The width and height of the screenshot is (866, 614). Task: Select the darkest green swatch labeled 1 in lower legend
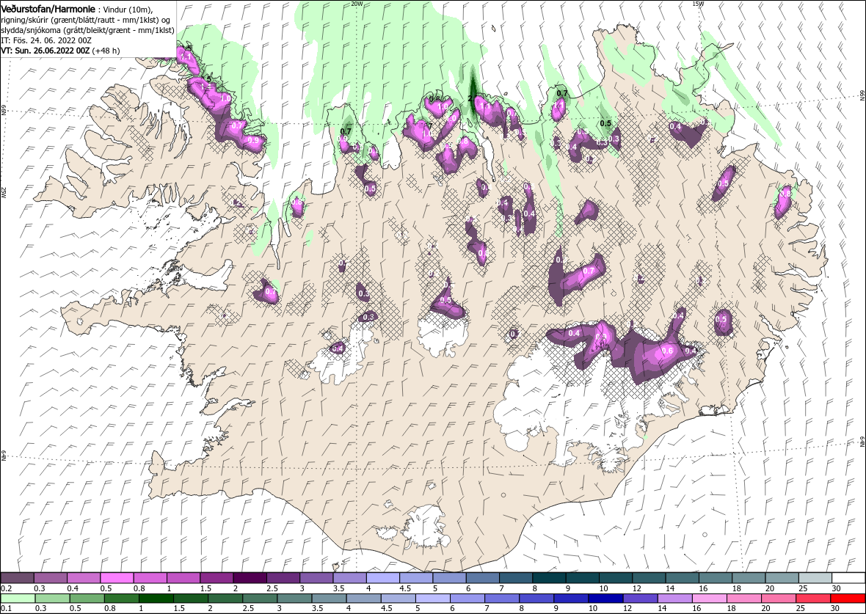coord(156,599)
